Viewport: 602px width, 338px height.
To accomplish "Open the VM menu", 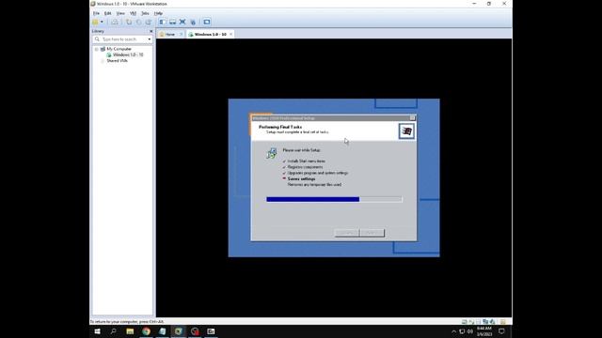I will pyautogui.click(x=133, y=13).
